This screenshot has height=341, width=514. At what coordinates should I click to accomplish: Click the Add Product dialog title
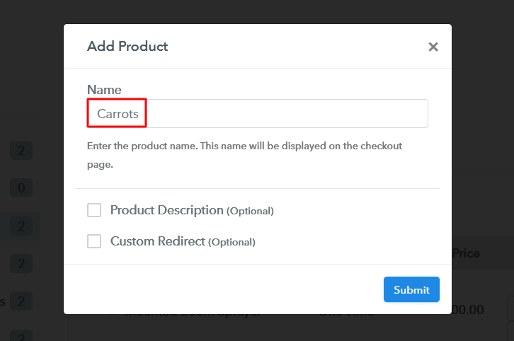tap(127, 46)
